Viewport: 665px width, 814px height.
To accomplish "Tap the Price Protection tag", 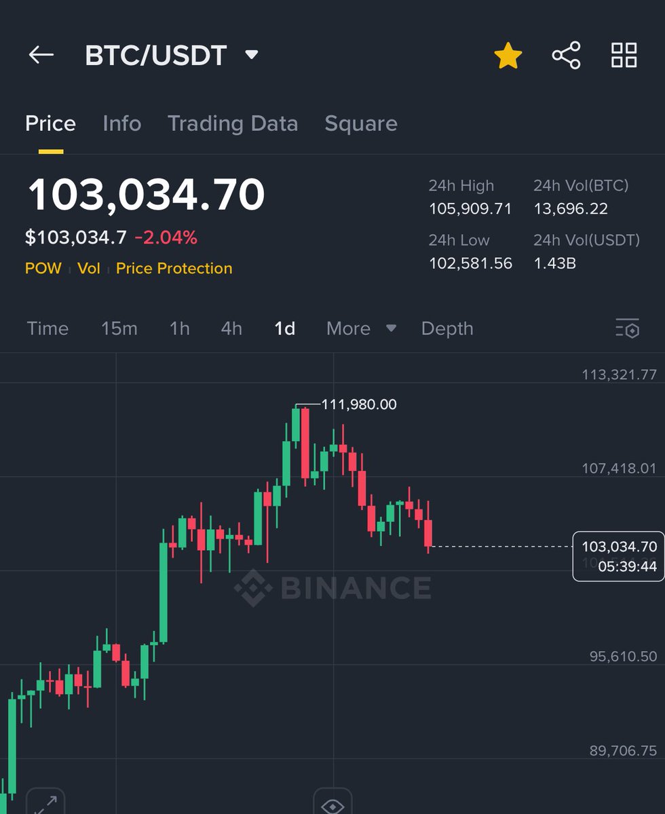I will [x=174, y=269].
